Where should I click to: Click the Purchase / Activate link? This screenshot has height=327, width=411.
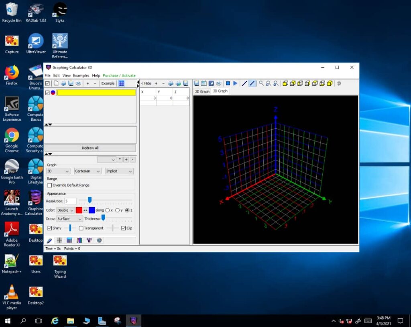coord(119,76)
